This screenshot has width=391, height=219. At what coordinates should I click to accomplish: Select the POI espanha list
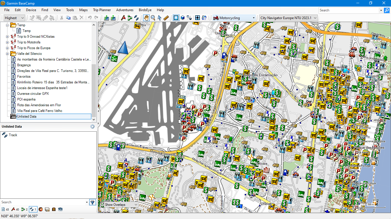pyautogui.click(x=26, y=99)
